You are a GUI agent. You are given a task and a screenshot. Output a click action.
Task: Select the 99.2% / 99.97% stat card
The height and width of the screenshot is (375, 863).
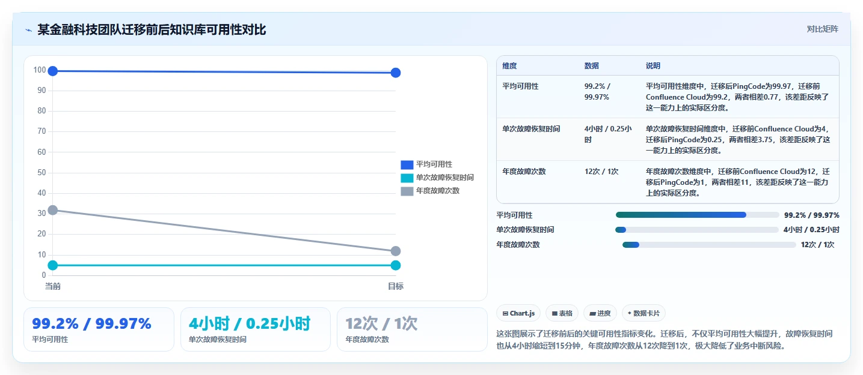pos(99,329)
